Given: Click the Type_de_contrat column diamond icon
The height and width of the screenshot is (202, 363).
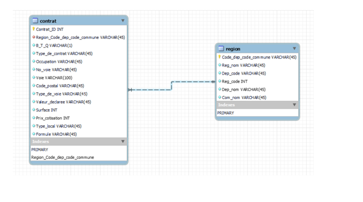Looking at the screenshot, I should [34, 53].
